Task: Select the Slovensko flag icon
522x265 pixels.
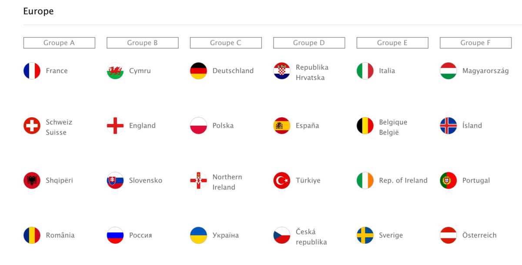Action: 115,181
